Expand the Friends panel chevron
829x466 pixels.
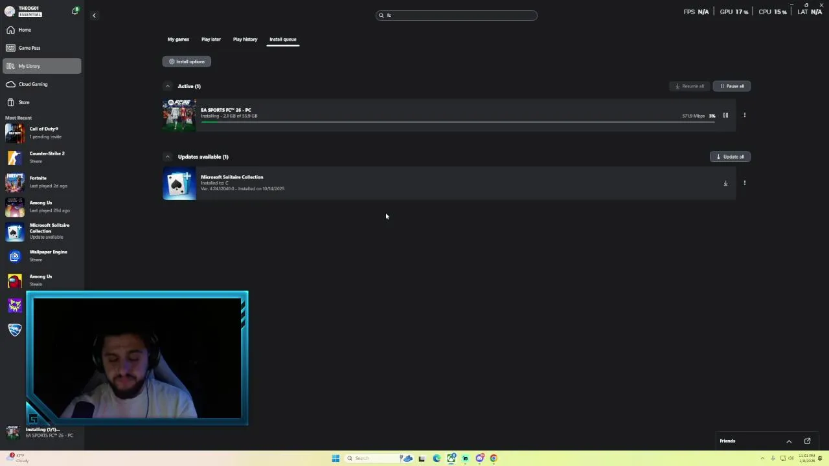(789, 441)
